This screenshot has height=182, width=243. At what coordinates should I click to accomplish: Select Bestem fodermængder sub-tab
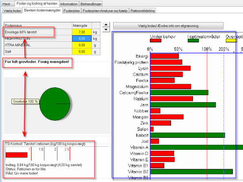(x=42, y=10)
